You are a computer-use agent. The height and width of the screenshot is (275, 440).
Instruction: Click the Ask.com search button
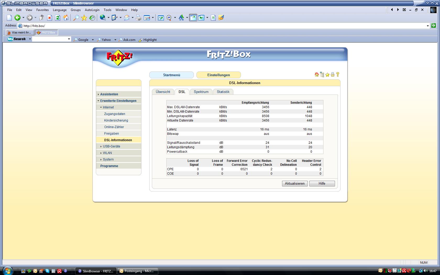[127, 40]
